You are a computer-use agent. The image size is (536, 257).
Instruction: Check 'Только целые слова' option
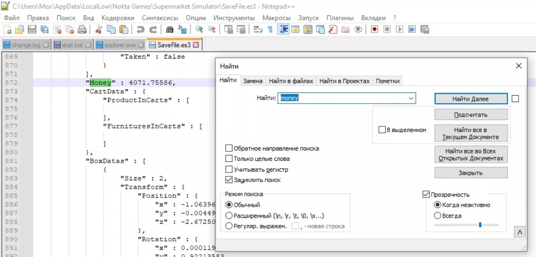229,159
